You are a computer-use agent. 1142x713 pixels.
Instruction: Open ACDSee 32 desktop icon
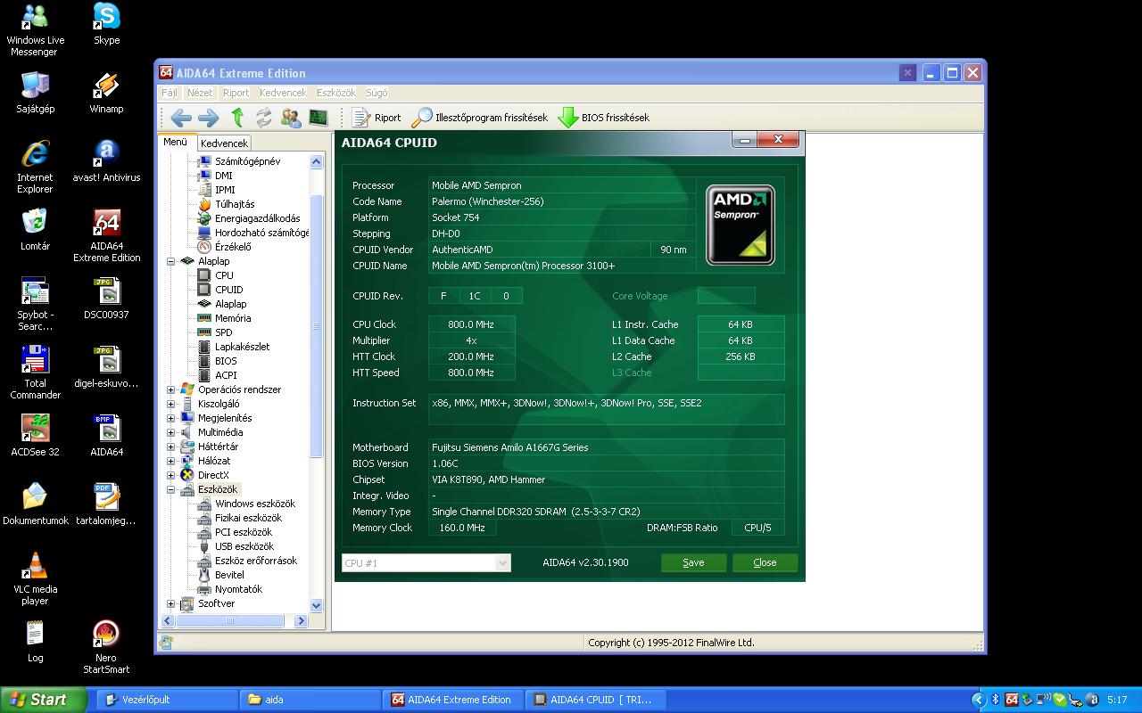coord(35,435)
